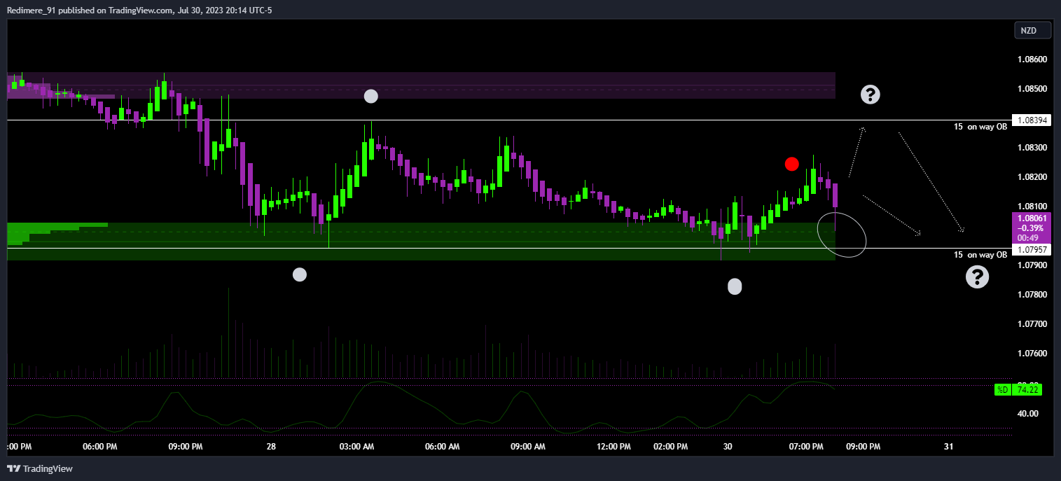Viewport: 1061px width, 481px height.
Task: Select the green demand zone rectangle
Action: (421, 242)
